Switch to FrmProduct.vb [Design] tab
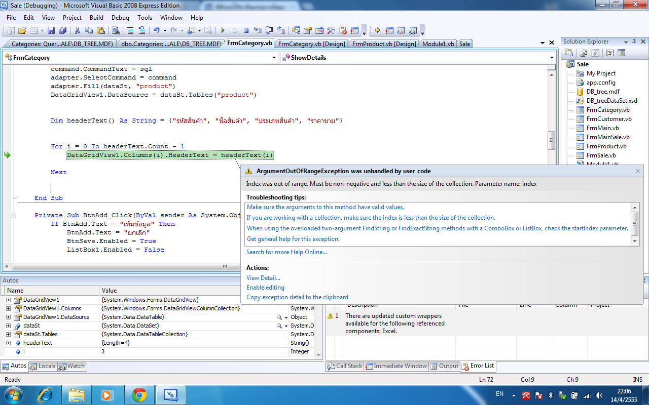 384,44
